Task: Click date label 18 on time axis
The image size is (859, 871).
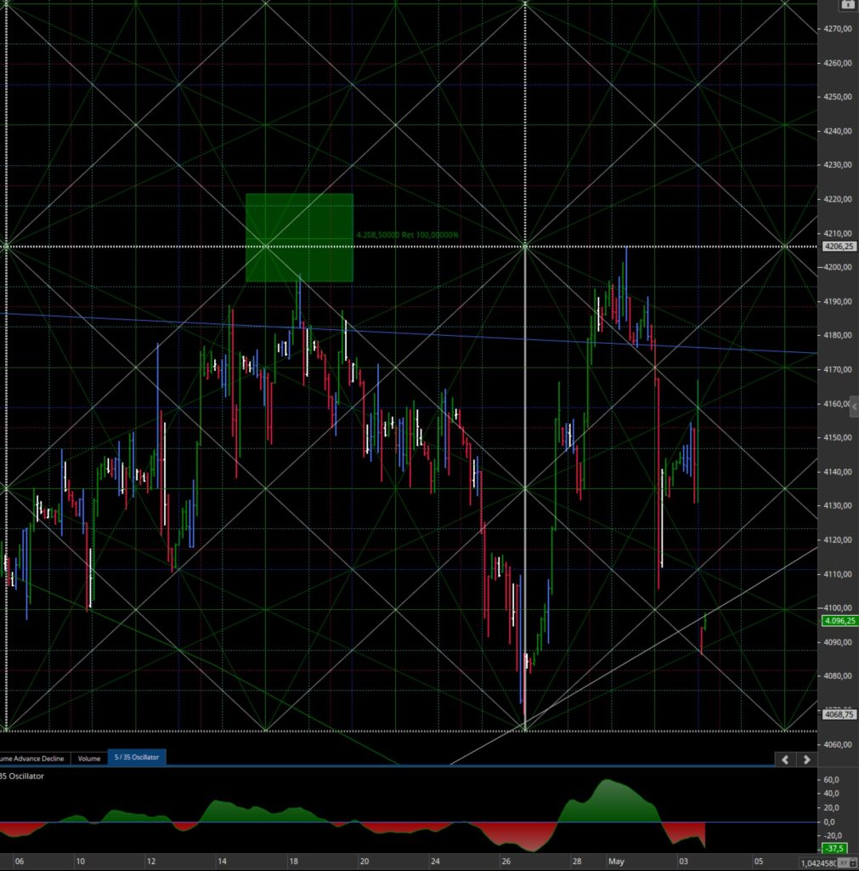Action: tap(293, 862)
